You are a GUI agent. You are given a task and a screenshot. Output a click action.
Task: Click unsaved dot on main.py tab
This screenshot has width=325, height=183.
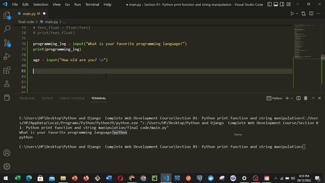pyautogui.click(x=44, y=14)
